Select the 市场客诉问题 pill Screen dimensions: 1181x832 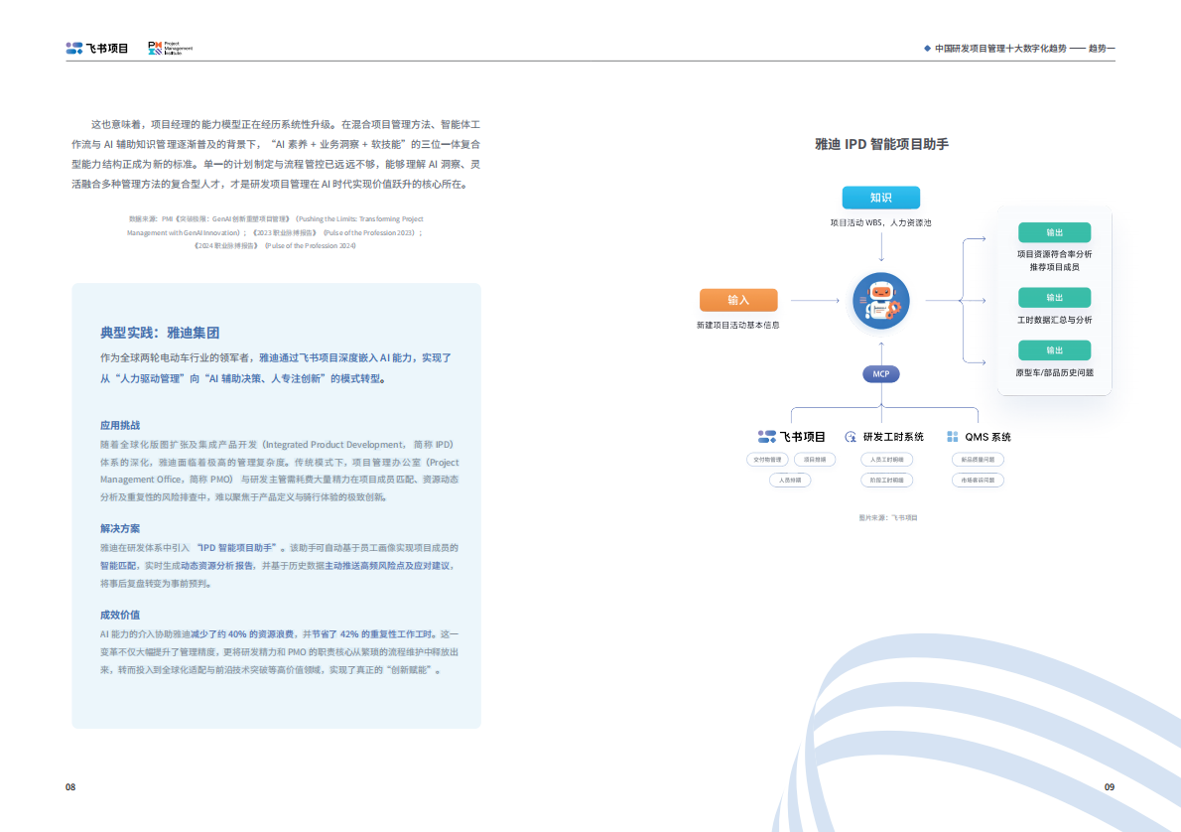tap(978, 481)
